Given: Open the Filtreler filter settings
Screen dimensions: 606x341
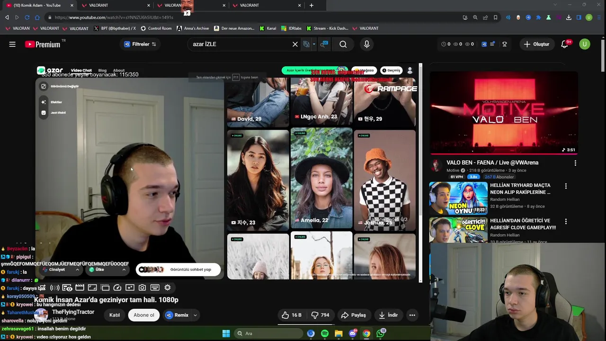Looking at the screenshot, I should coord(140,44).
